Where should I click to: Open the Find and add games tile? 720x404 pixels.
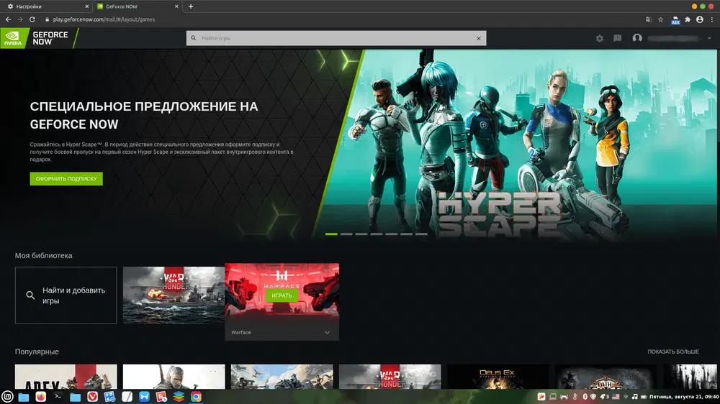pos(66,295)
